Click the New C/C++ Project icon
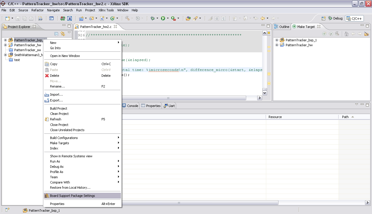Viewport: 372px width, 214px height. tap(81, 18)
